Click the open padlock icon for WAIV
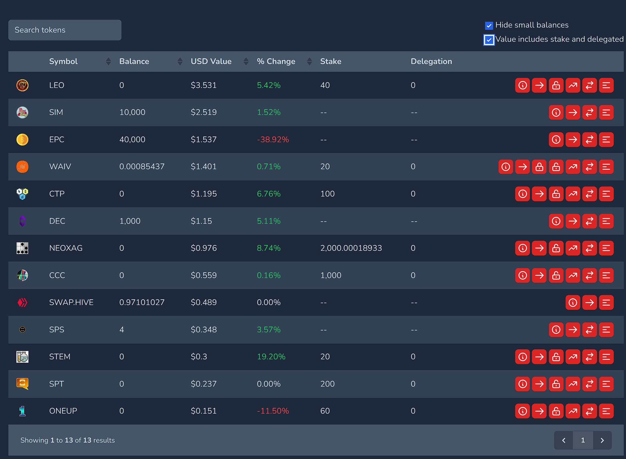 (556, 167)
